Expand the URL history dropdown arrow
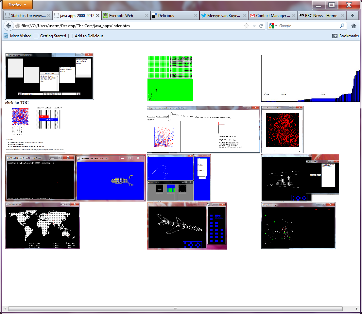This screenshot has height=314, width=362. (x=254, y=26)
